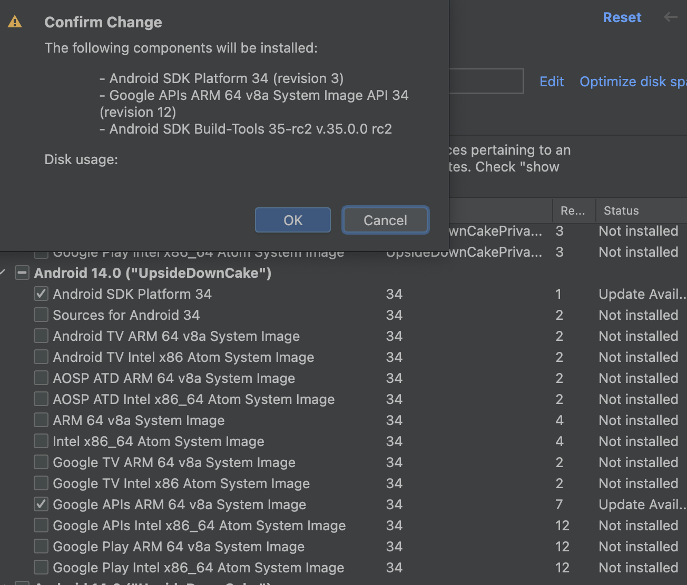
Task: Check AOSP ATD ARM 64 v8a System Image
Action: (41, 378)
